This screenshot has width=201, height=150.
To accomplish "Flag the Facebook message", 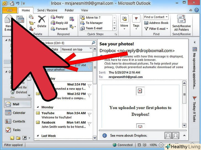I will click(x=89, y=124).
